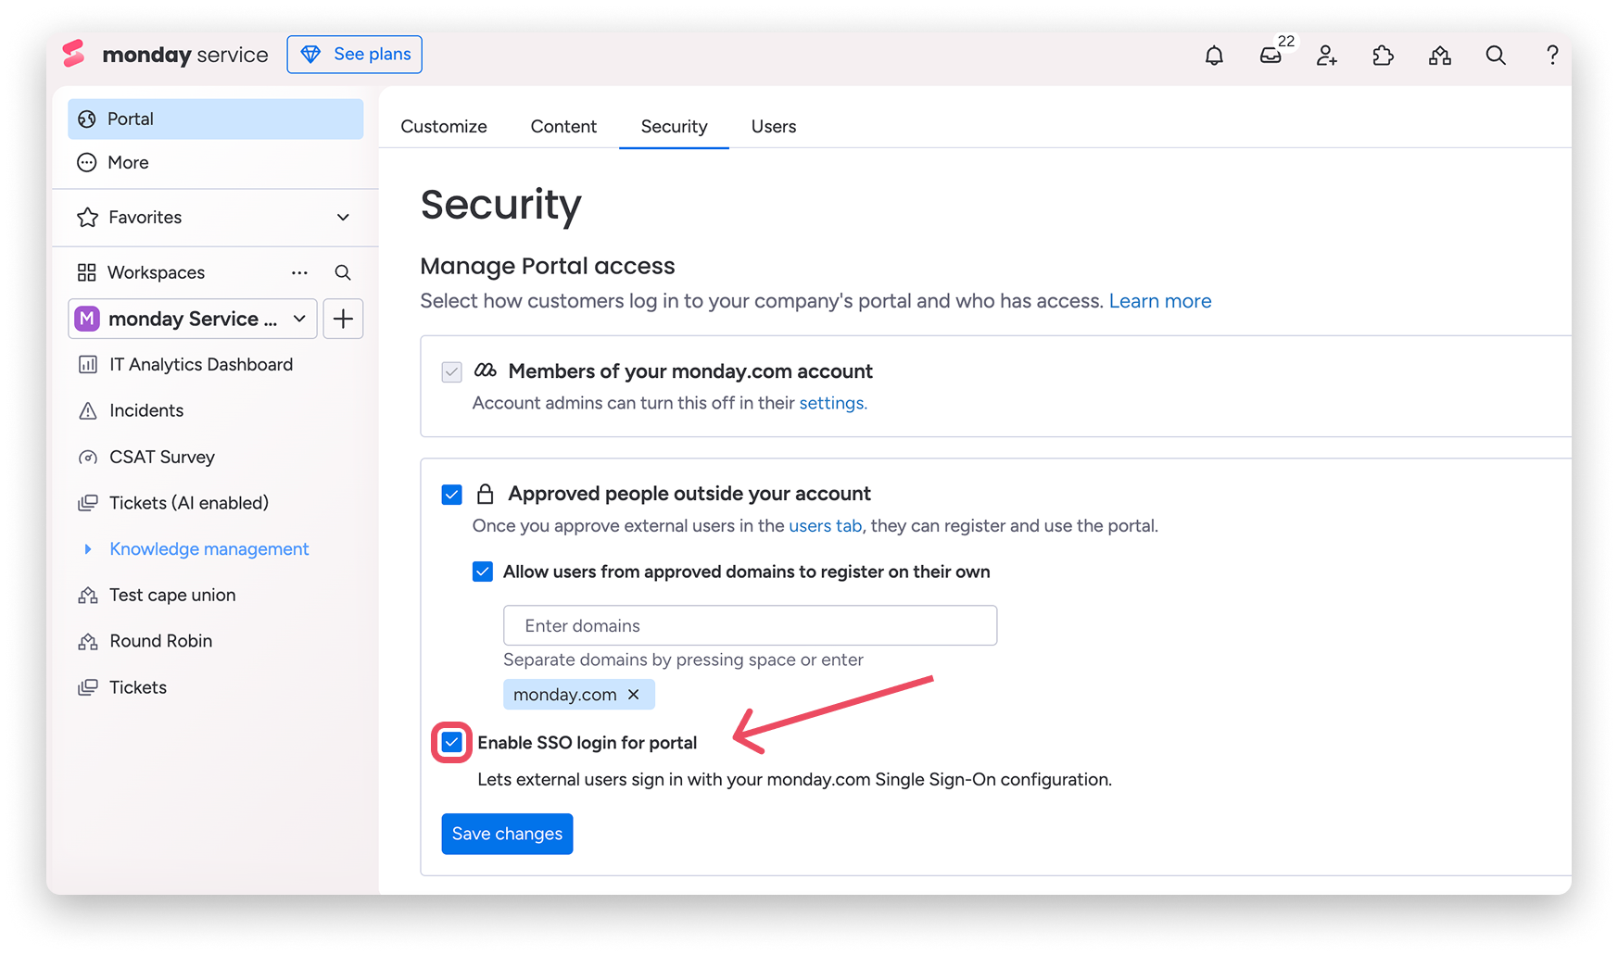Click the Incidents warning triangle icon

(88, 411)
